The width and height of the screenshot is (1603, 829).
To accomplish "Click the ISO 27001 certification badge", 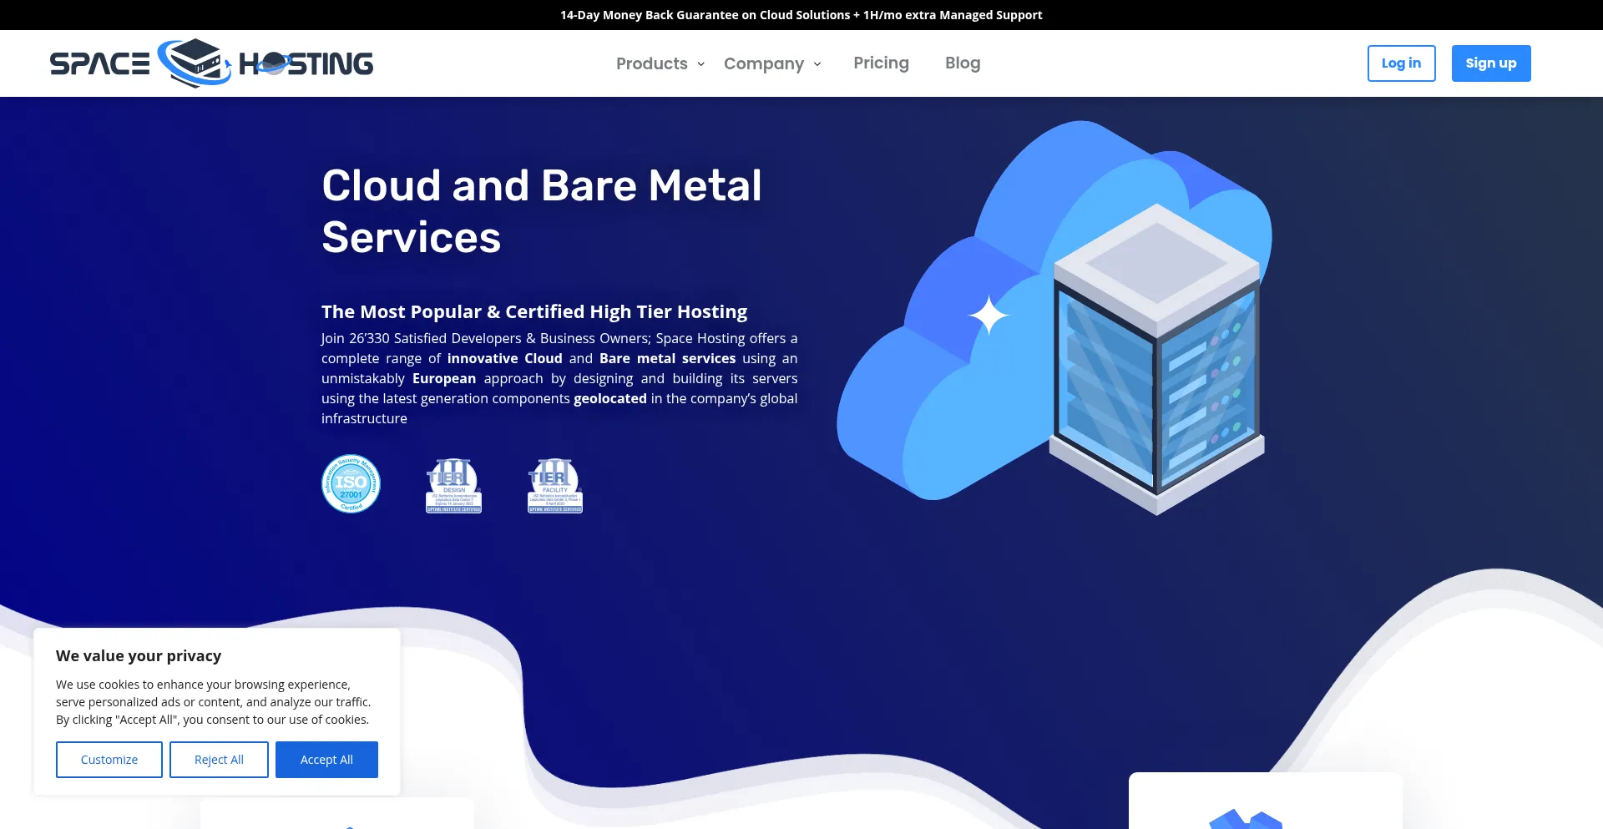I will point(351,484).
